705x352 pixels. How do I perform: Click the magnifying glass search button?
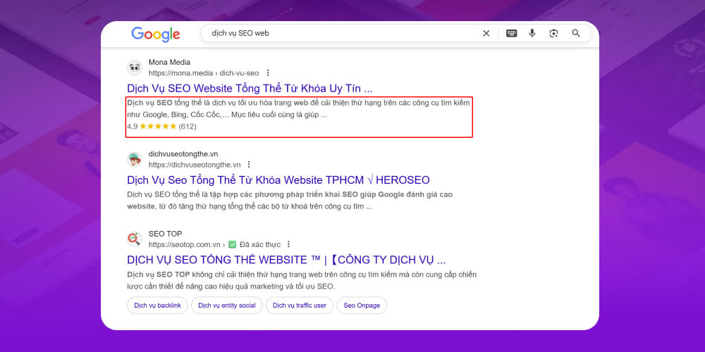pos(576,33)
